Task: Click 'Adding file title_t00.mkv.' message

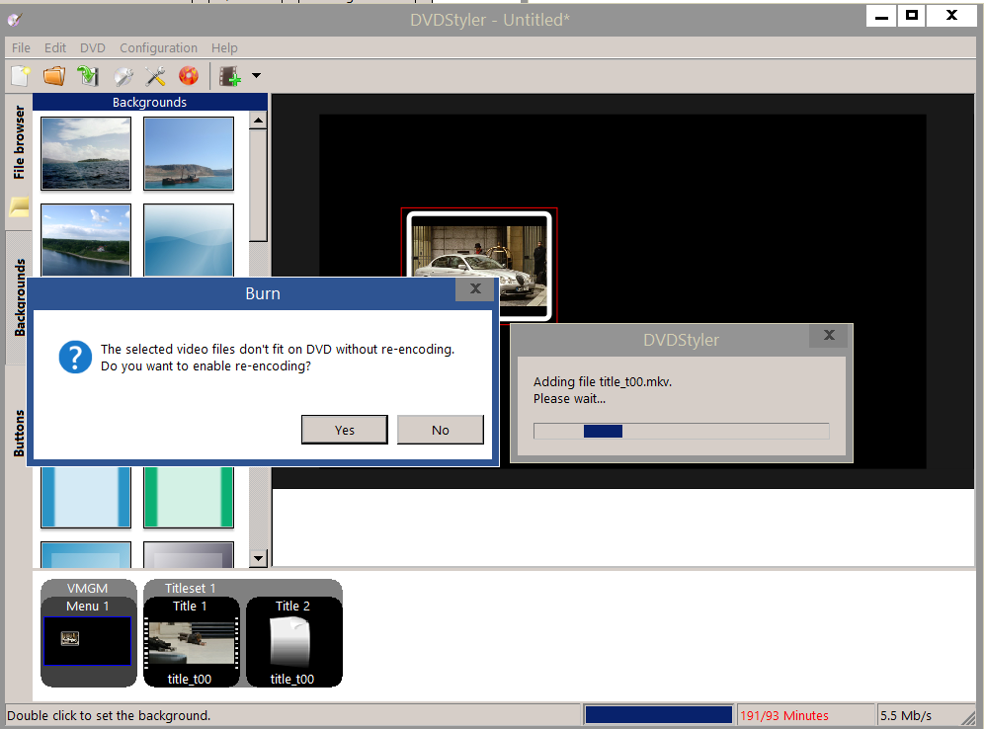Action: click(603, 381)
